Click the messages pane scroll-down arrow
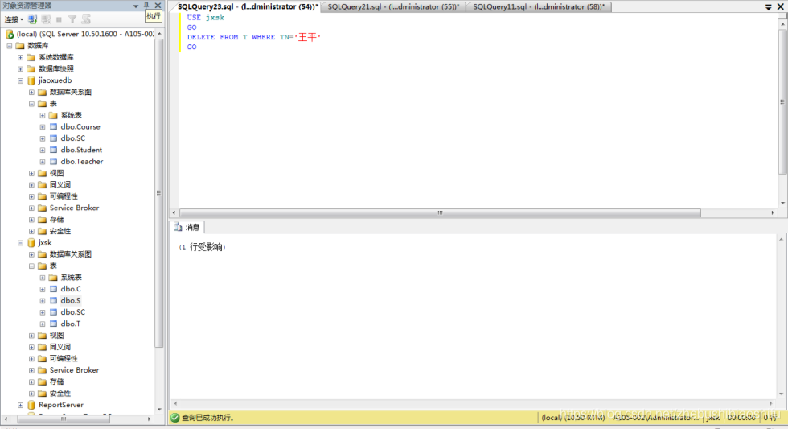 pyautogui.click(x=781, y=394)
